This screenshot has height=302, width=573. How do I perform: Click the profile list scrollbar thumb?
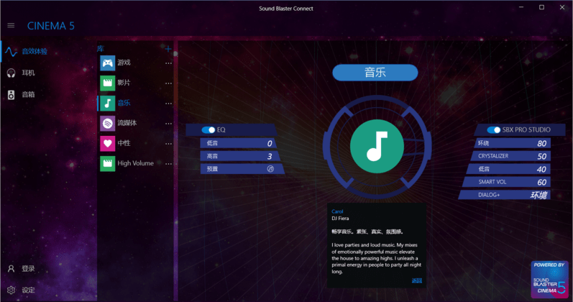pyautogui.click(x=175, y=54)
